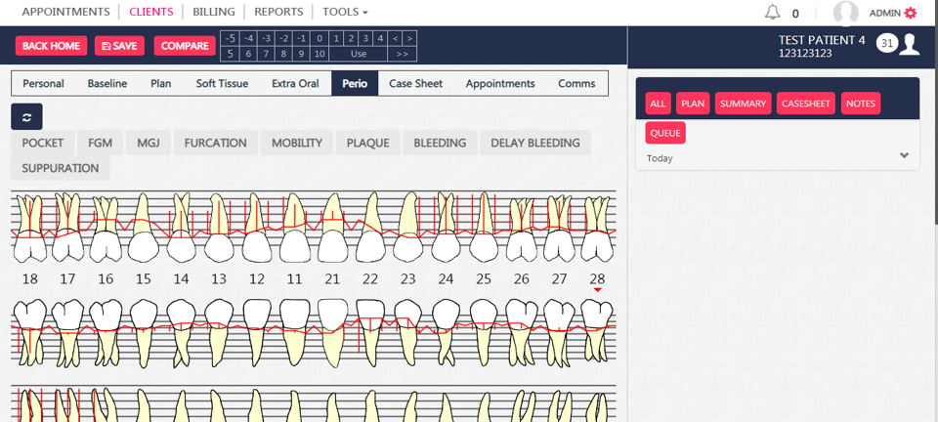Go BACK HOME
The height and width of the screenshot is (422, 938).
click(x=51, y=46)
